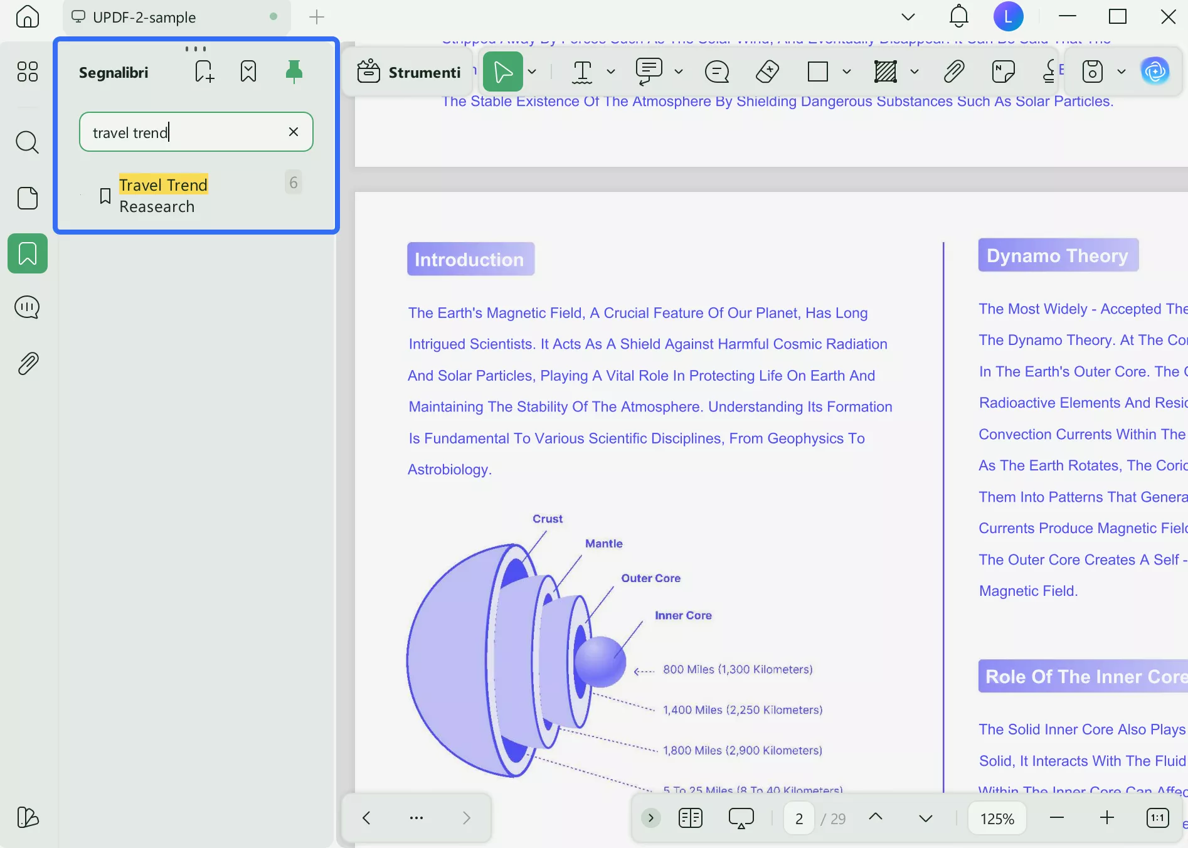Image resolution: width=1188 pixels, height=848 pixels.
Task: Clear the bookmark search field
Action: click(x=294, y=132)
